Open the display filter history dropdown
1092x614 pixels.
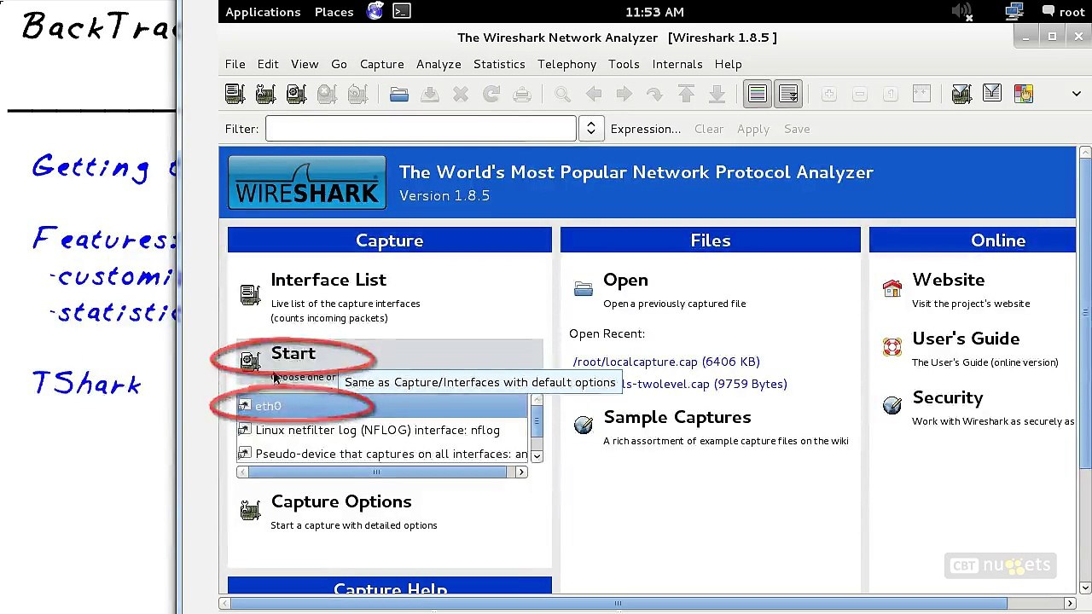pos(590,129)
